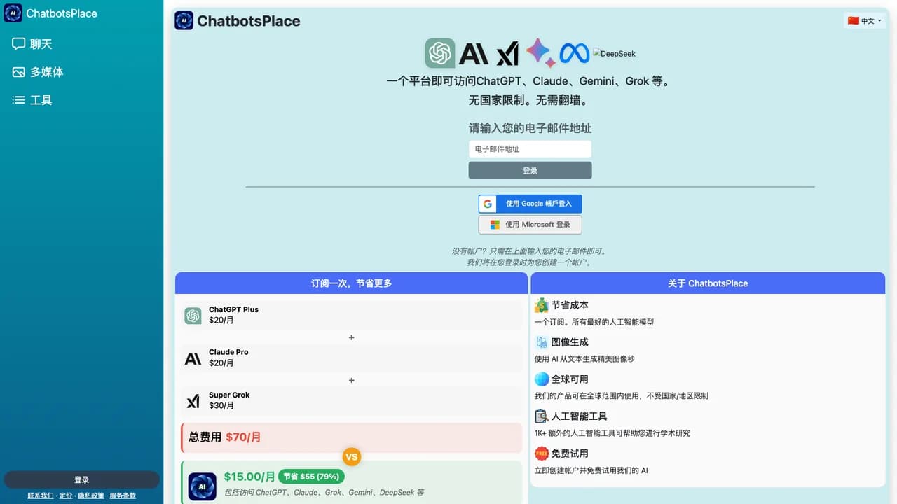Click the Anthropic logo in the hero row
897x504 pixels.
click(x=474, y=53)
